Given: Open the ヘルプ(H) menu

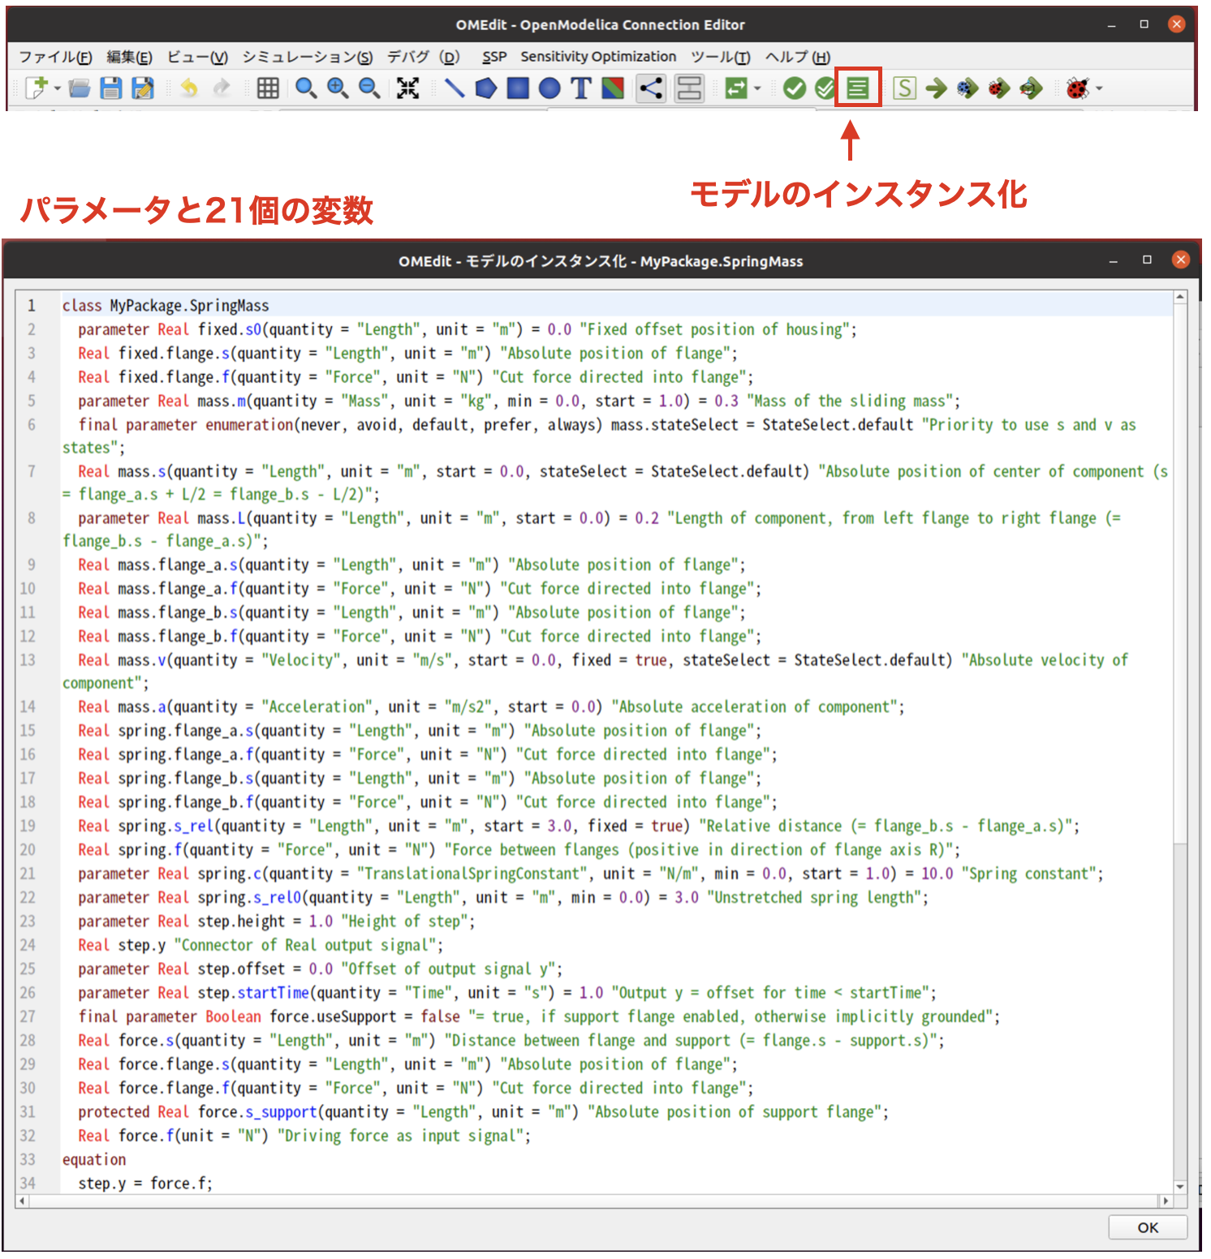Looking at the screenshot, I should (798, 57).
